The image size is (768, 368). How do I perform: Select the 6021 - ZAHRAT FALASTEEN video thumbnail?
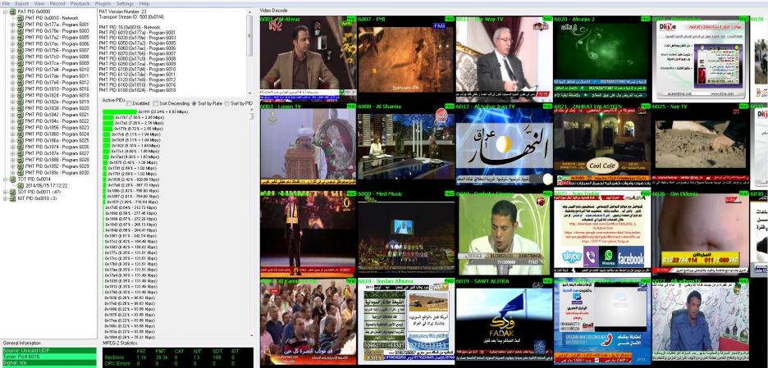(602, 147)
